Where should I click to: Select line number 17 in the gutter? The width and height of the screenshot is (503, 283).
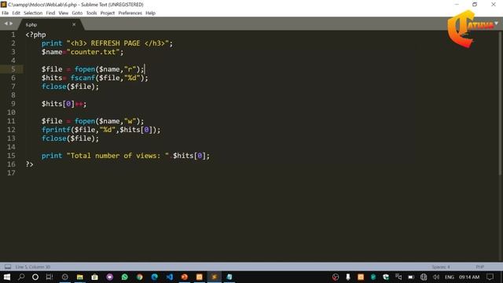pos(11,173)
